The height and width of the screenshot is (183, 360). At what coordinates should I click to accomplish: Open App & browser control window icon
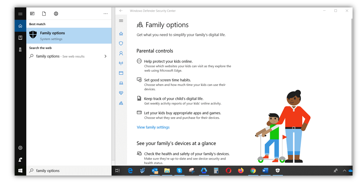click(x=121, y=73)
